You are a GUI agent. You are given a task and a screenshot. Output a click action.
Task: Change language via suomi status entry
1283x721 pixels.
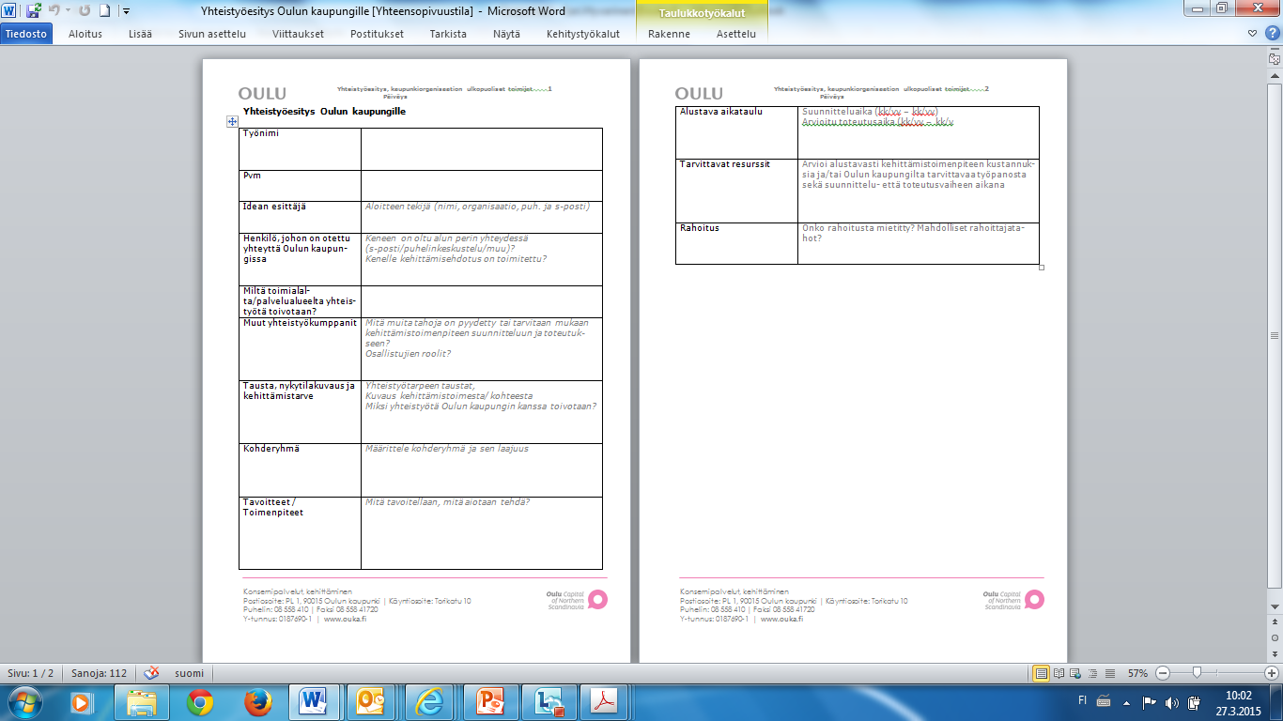pyautogui.click(x=189, y=673)
